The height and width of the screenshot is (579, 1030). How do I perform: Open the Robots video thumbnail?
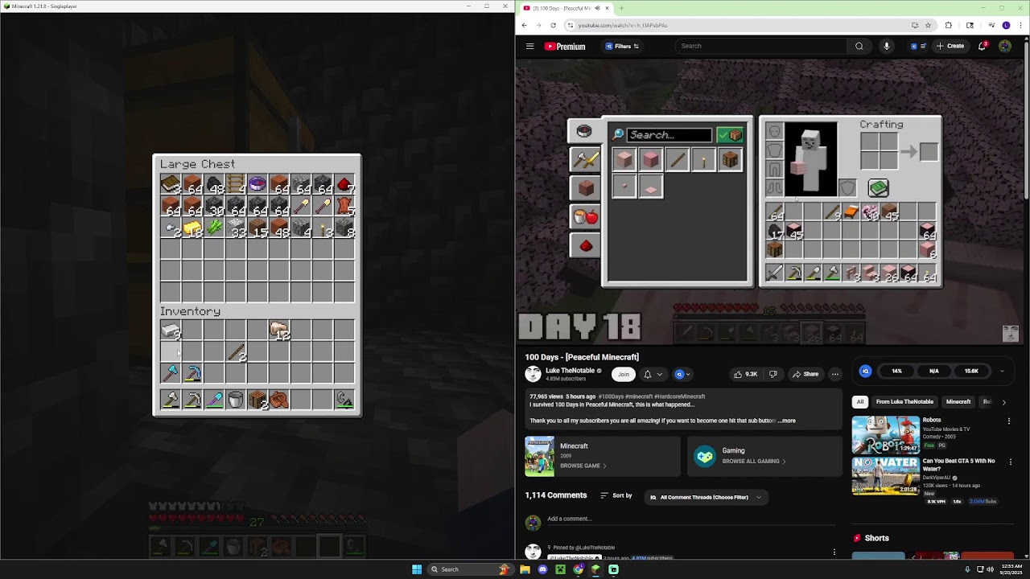[885, 435]
